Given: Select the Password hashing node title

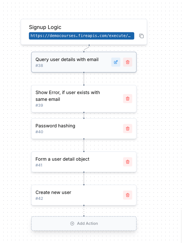Looking at the screenshot, I should 55,126.
